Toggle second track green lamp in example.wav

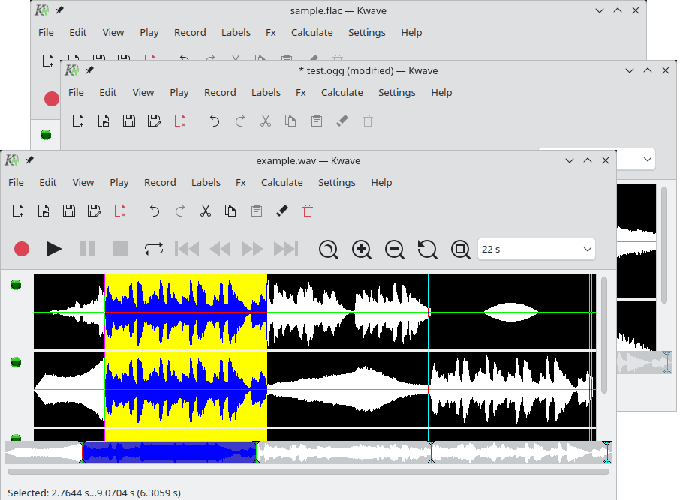[x=16, y=362]
